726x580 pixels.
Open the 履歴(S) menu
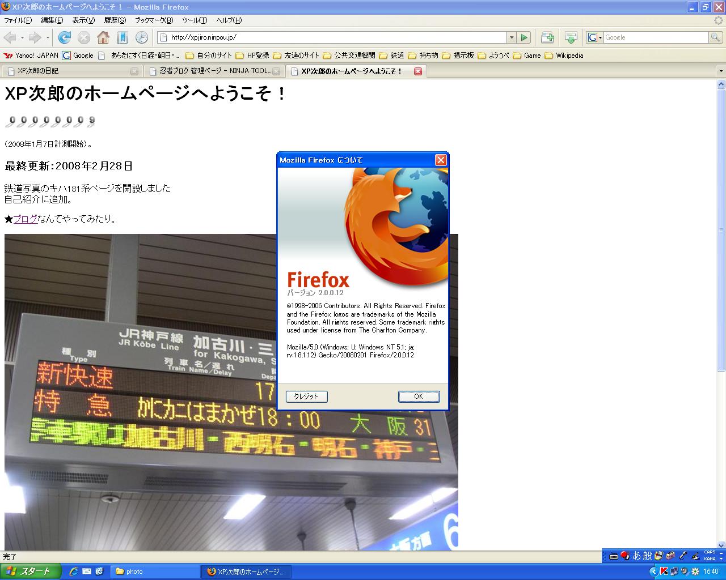(115, 20)
